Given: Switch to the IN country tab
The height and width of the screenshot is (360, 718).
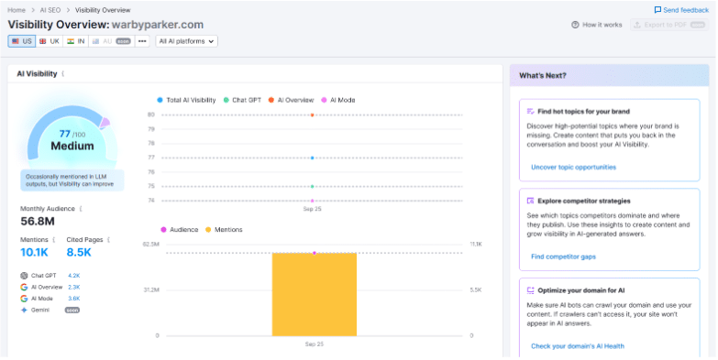Looking at the screenshot, I should click(x=76, y=41).
